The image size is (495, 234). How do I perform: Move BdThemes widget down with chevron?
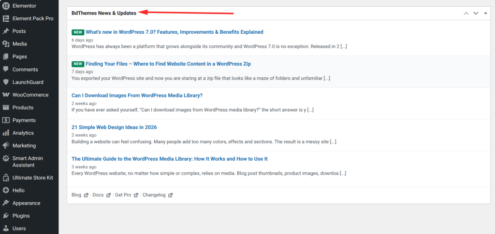click(x=476, y=13)
